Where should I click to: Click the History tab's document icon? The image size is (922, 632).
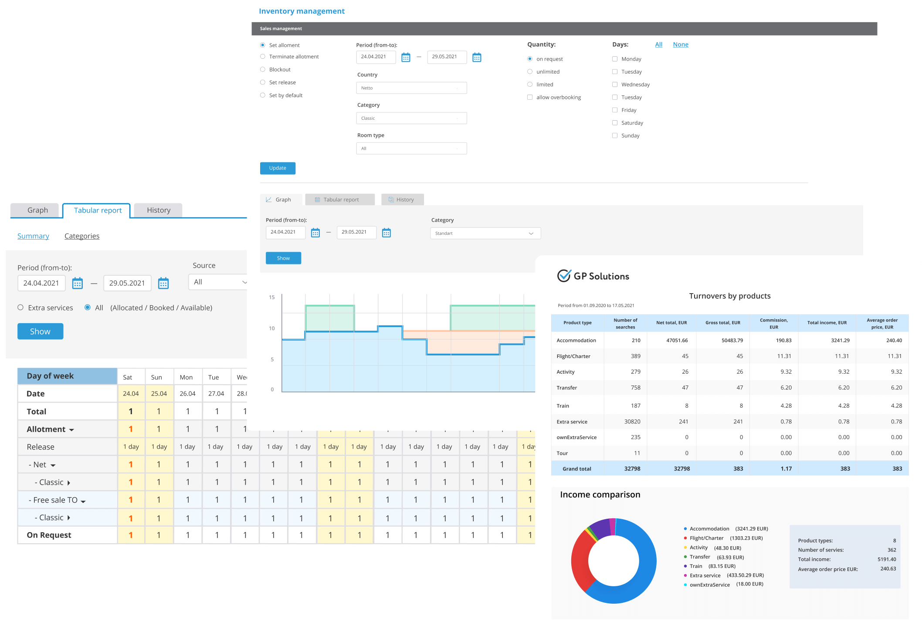(x=391, y=199)
